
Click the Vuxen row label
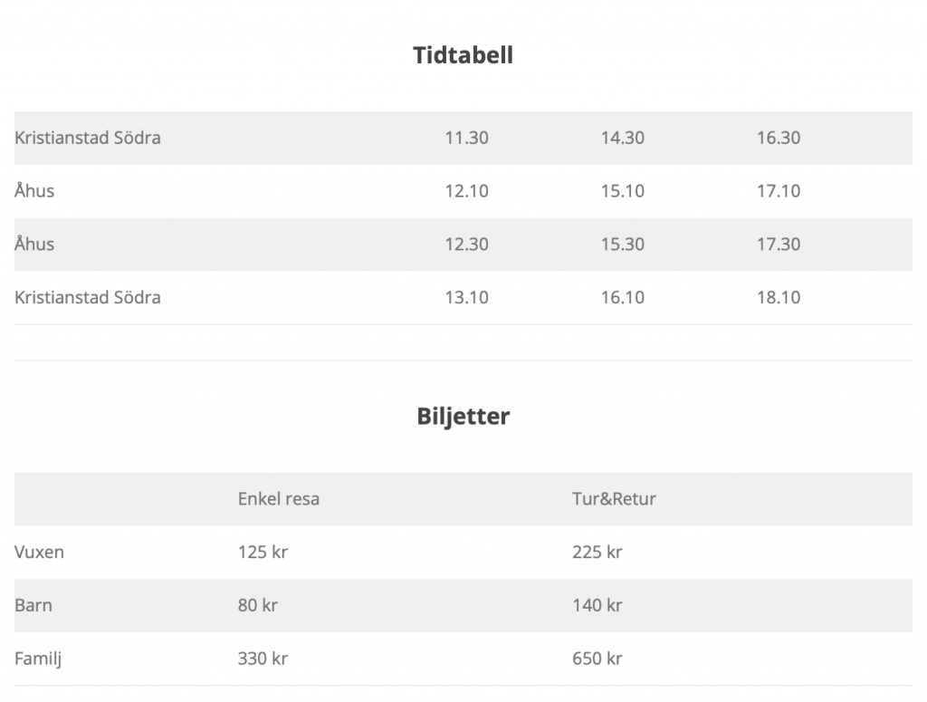pyautogui.click(x=39, y=552)
